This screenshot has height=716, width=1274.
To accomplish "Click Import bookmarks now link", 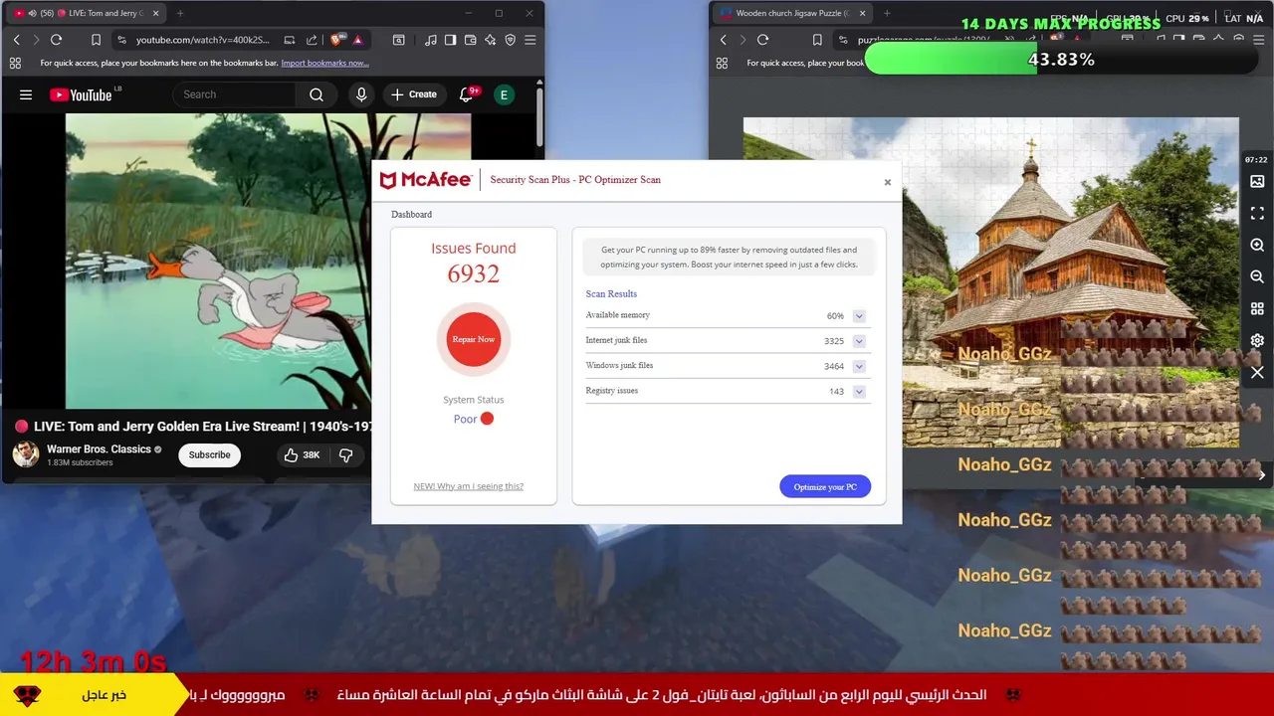I will tap(324, 63).
